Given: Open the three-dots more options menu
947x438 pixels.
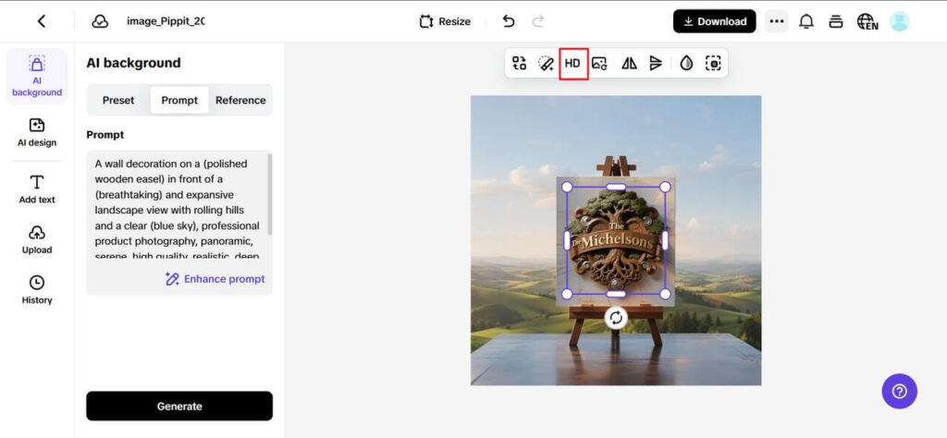Looking at the screenshot, I should [x=776, y=21].
